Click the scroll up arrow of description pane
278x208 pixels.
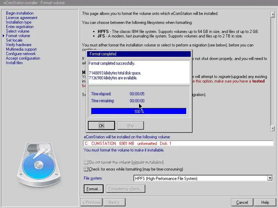pos(273,15)
